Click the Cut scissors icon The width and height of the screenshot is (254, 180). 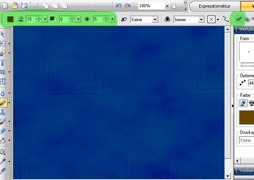[36, 6]
